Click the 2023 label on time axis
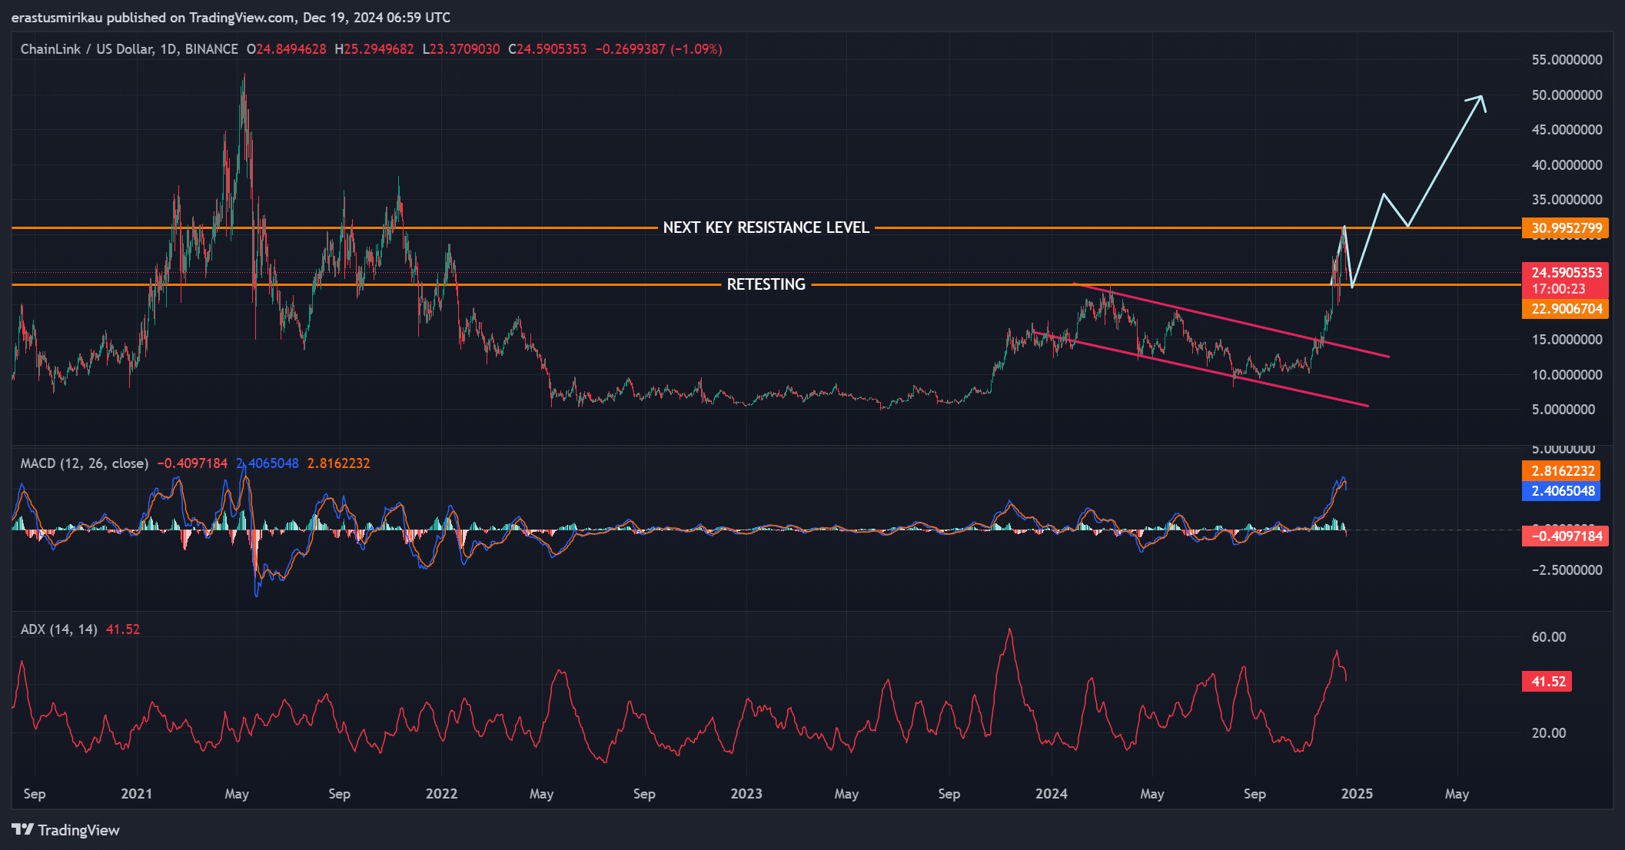Screen dimensions: 1625x850 click(x=746, y=794)
